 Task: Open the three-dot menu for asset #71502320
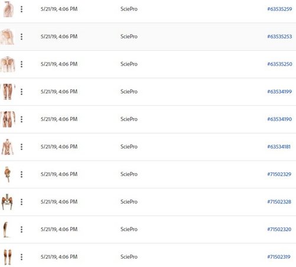pos(21,229)
